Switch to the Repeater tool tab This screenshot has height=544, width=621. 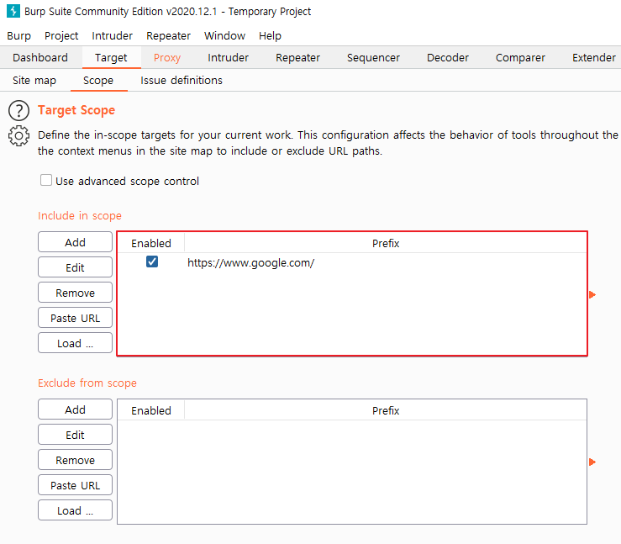(297, 57)
